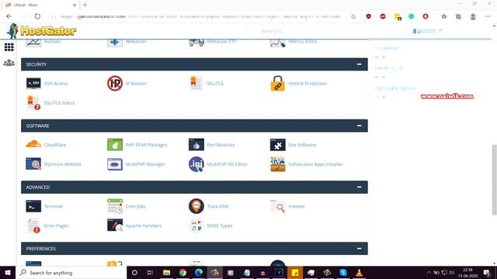Open the MultiPHP INI Editor icon
497x279 pixels.
click(196, 164)
